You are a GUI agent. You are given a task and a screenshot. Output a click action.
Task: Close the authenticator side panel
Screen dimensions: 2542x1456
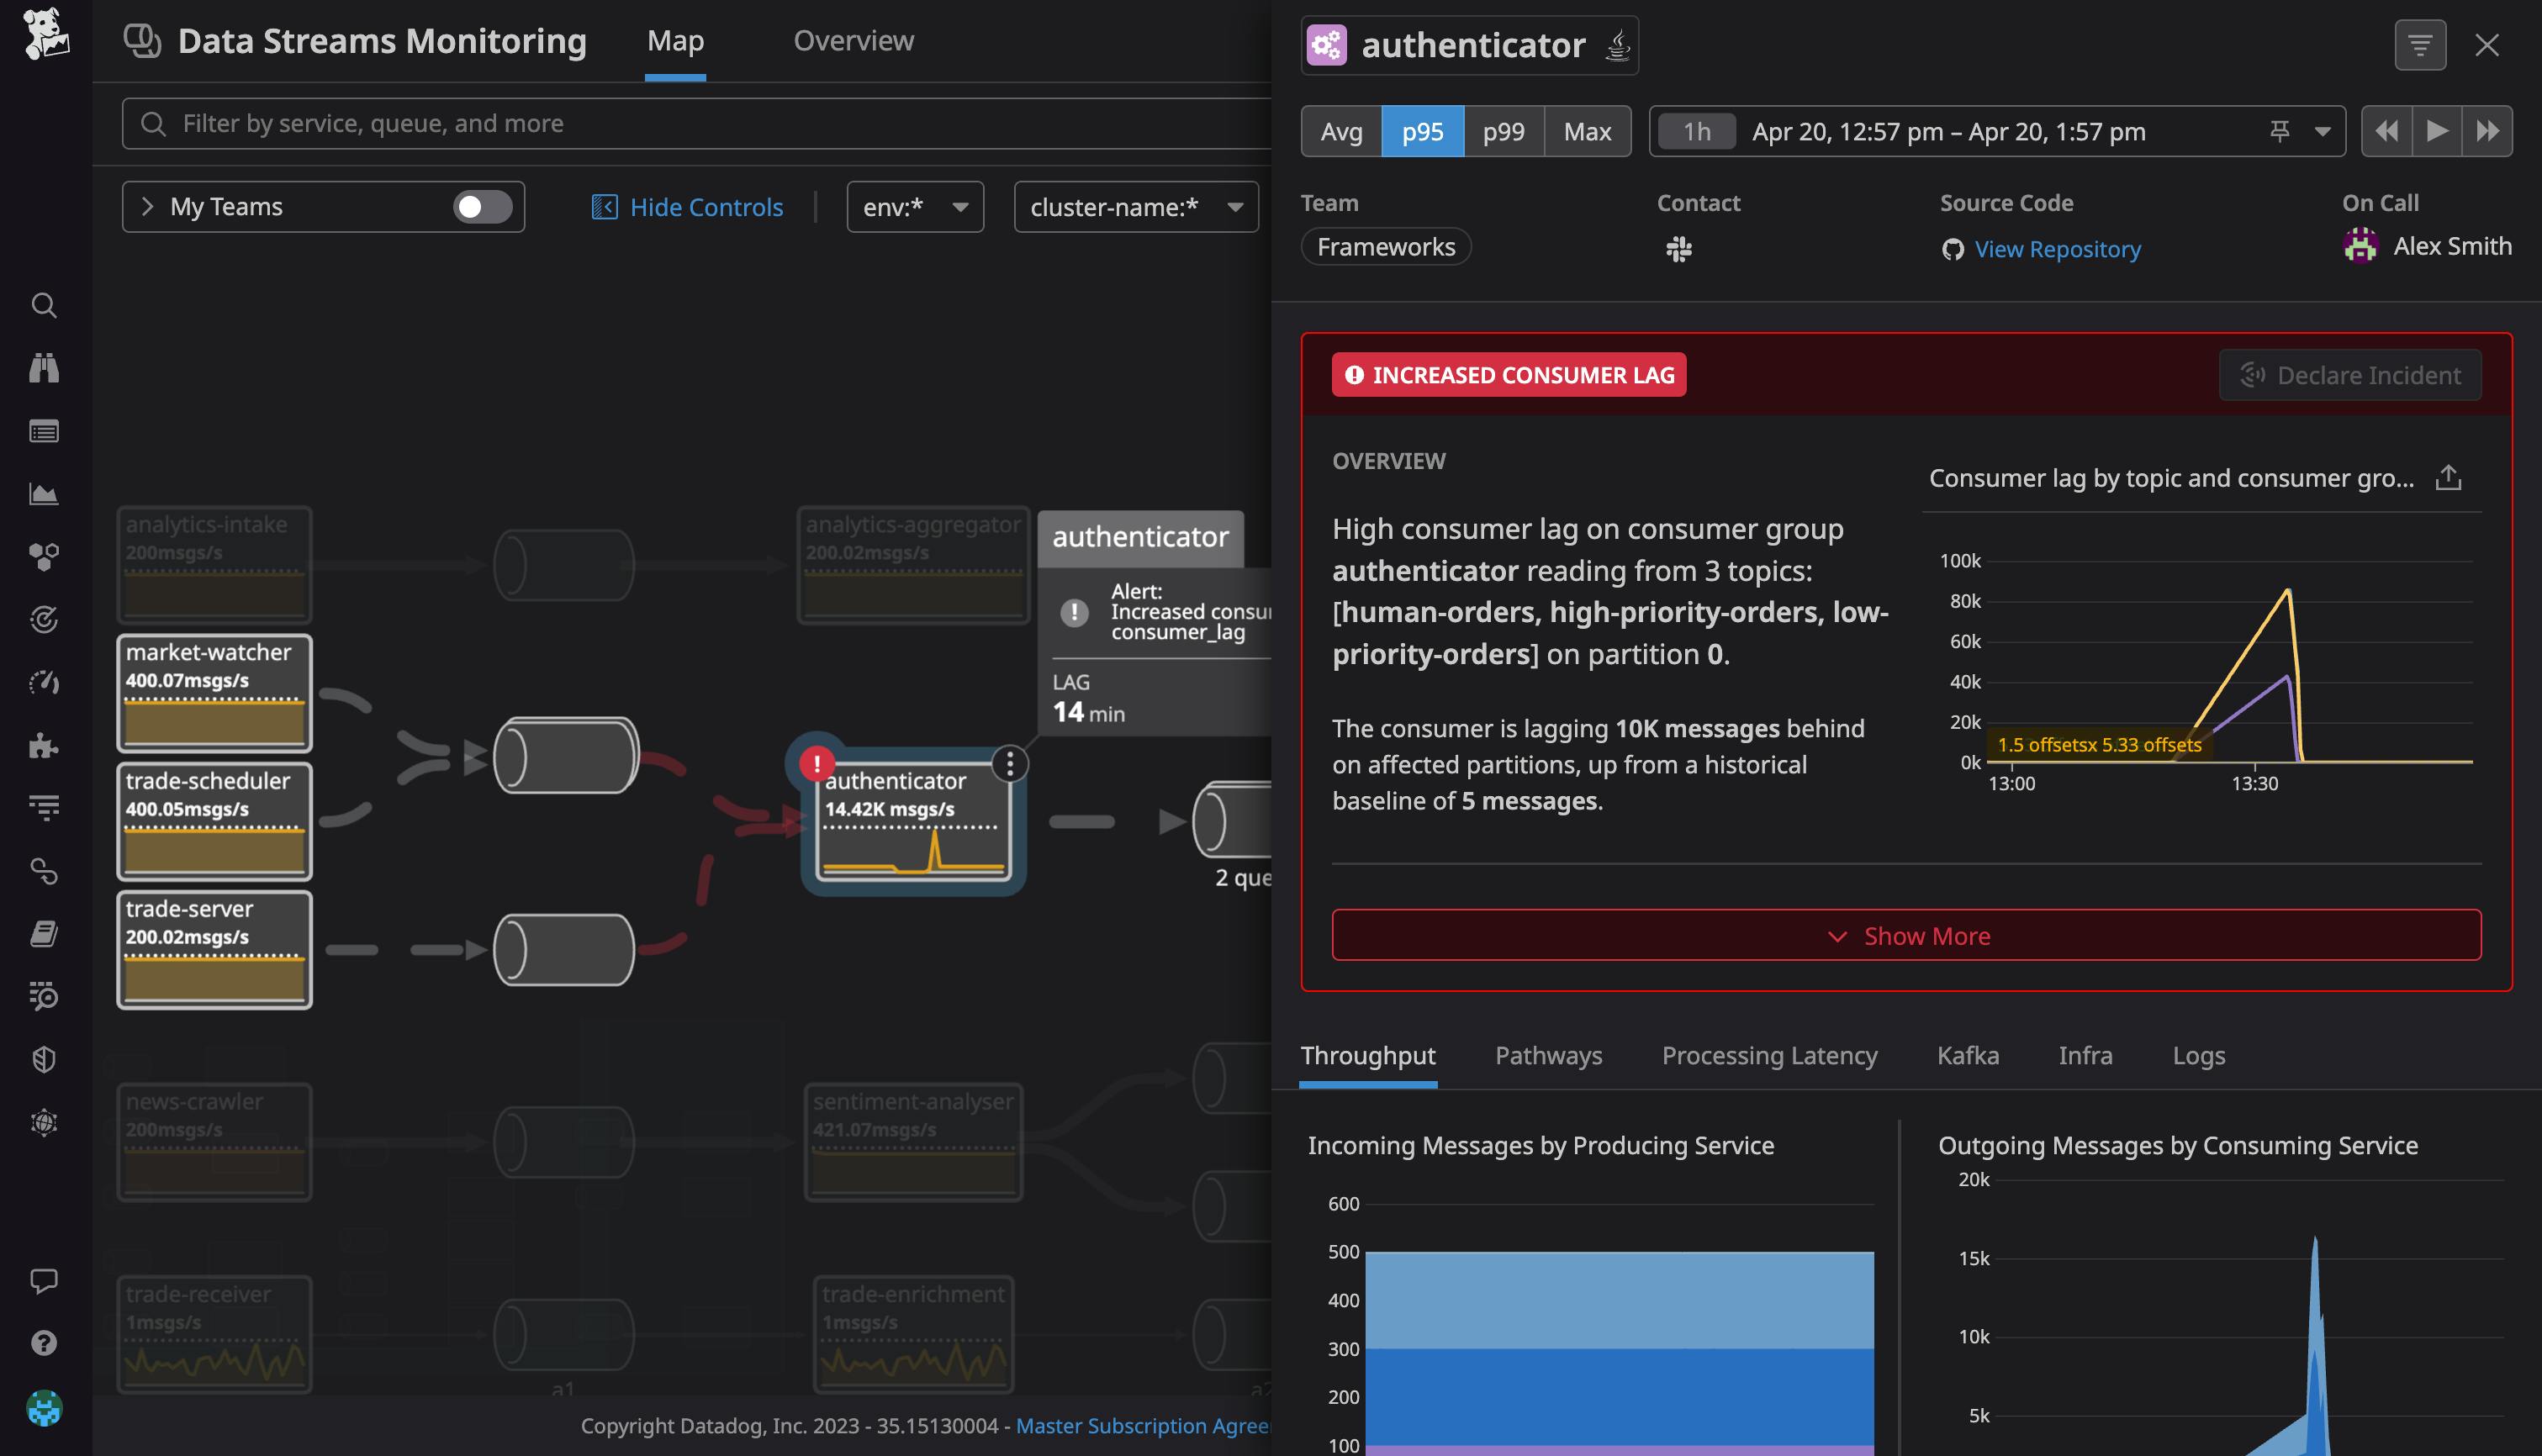[x=2487, y=45]
